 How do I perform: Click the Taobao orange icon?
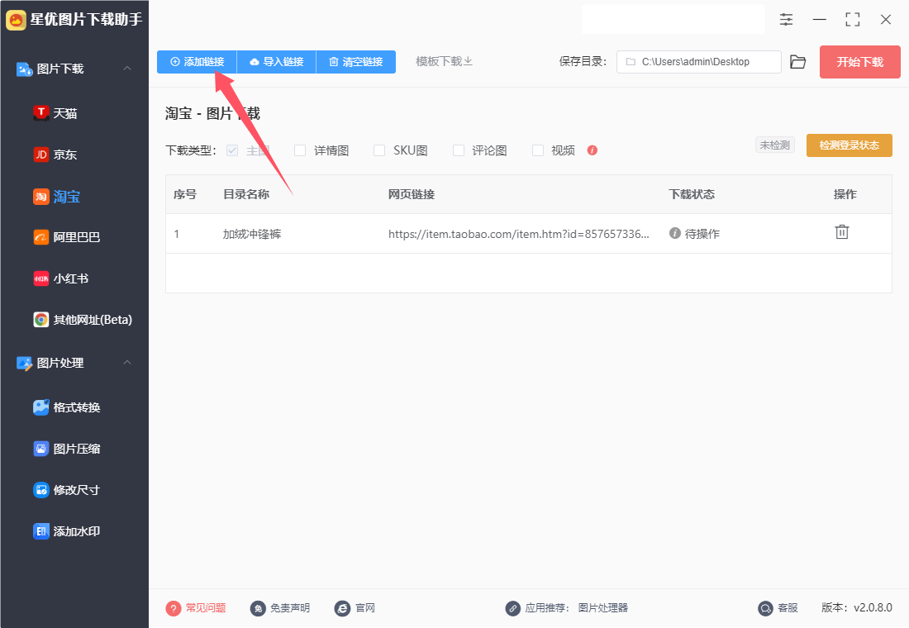pyautogui.click(x=40, y=197)
